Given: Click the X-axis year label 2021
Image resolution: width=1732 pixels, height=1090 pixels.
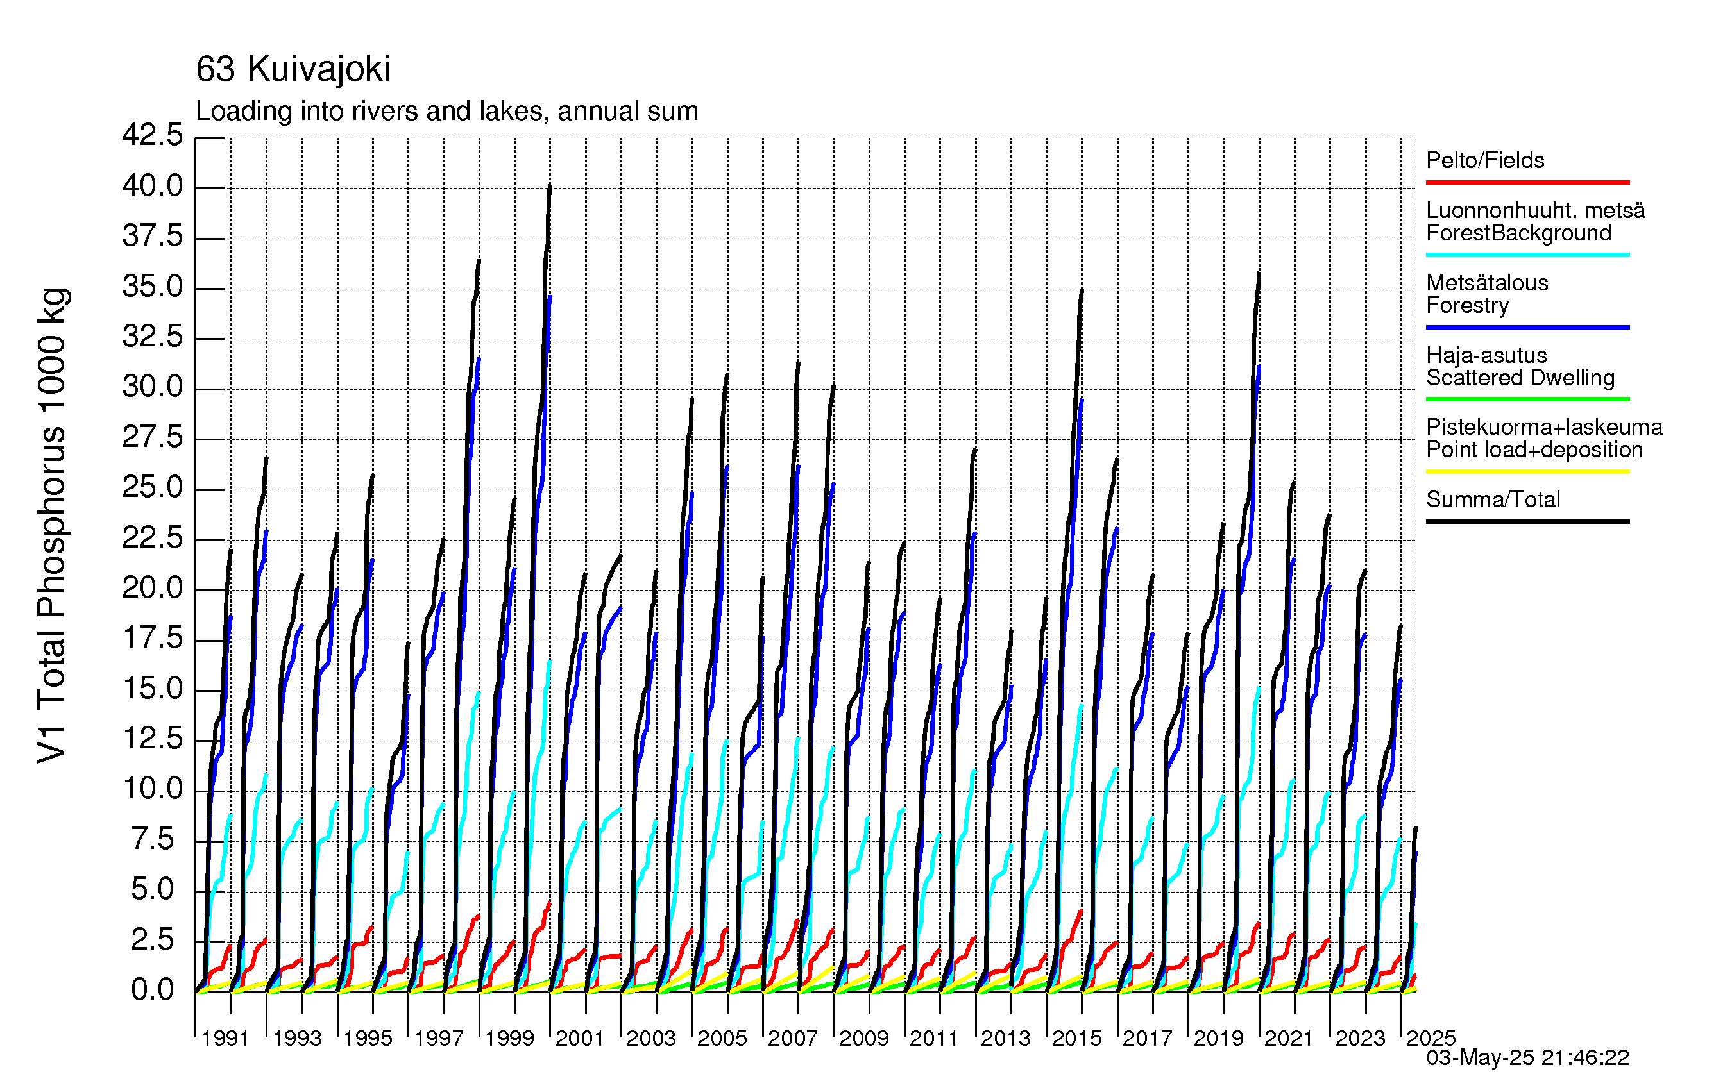Looking at the screenshot, I should click(1289, 1038).
